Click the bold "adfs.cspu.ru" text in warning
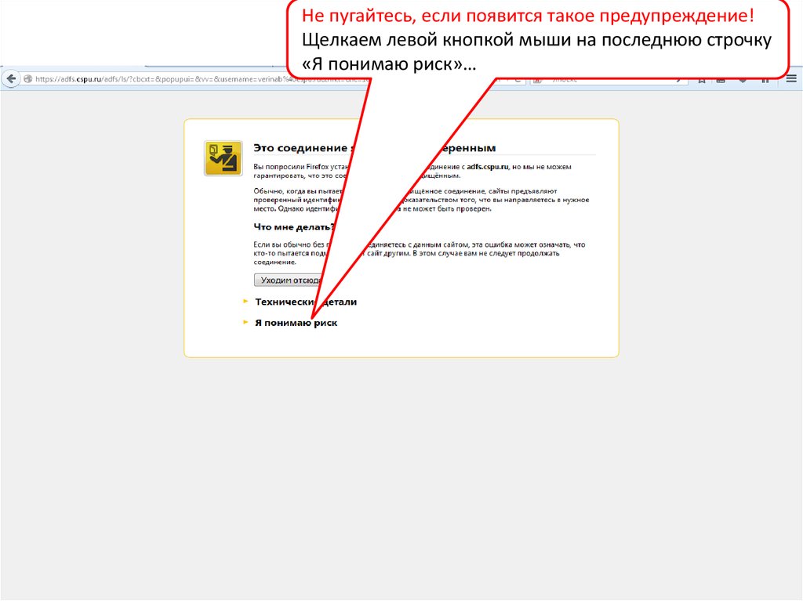The width and height of the screenshot is (803, 601). [x=488, y=167]
